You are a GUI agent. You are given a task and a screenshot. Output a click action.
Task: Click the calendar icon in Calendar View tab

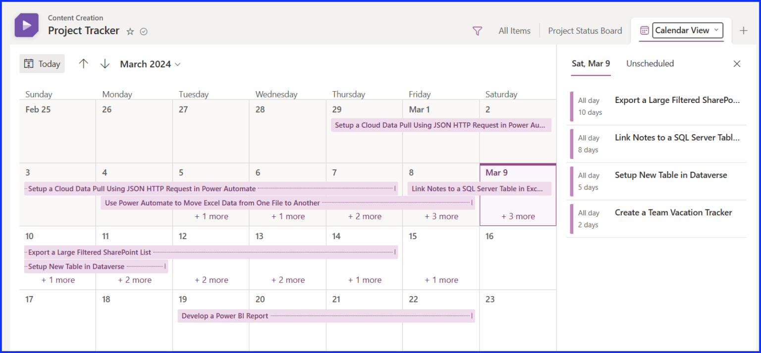tap(644, 30)
